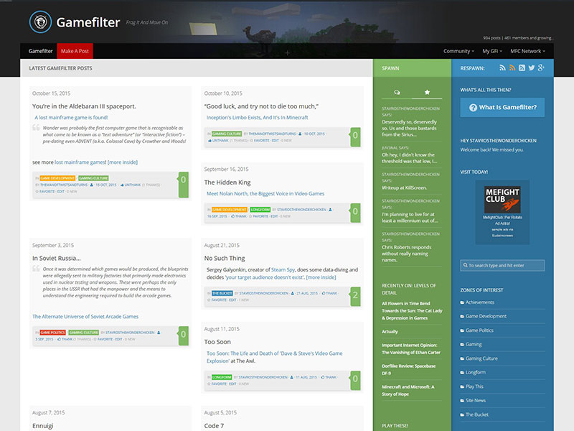Open Gaming Culture zone in sidebar

pyautogui.click(x=481, y=358)
